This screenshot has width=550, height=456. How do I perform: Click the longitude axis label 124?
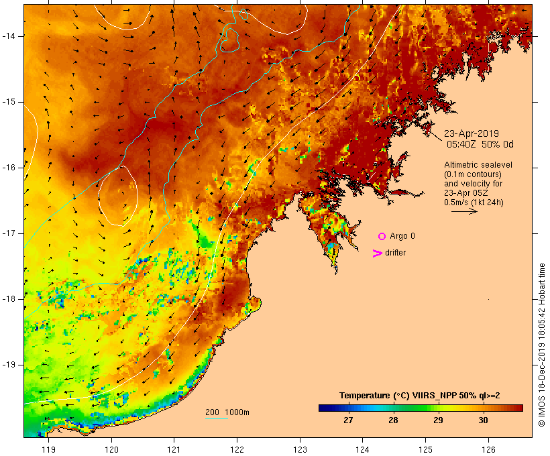(x=362, y=449)
